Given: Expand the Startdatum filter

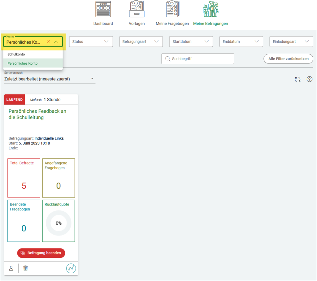Looking at the screenshot, I should click(x=191, y=41).
